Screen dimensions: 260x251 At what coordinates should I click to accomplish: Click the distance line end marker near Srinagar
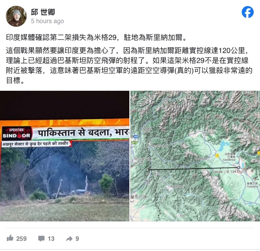coord(239,168)
